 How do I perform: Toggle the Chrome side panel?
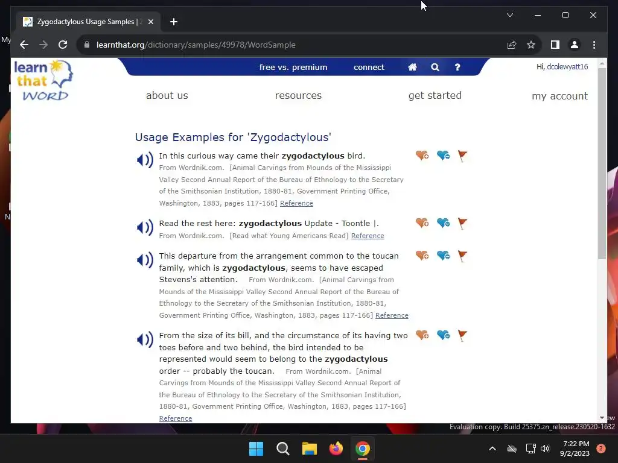[555, 45]
